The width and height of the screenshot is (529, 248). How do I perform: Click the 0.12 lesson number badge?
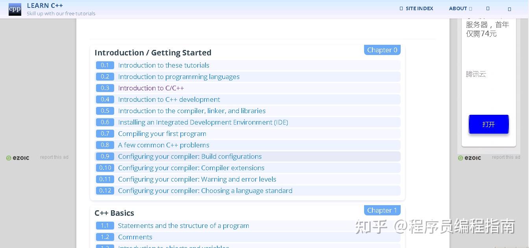[105, 191]
